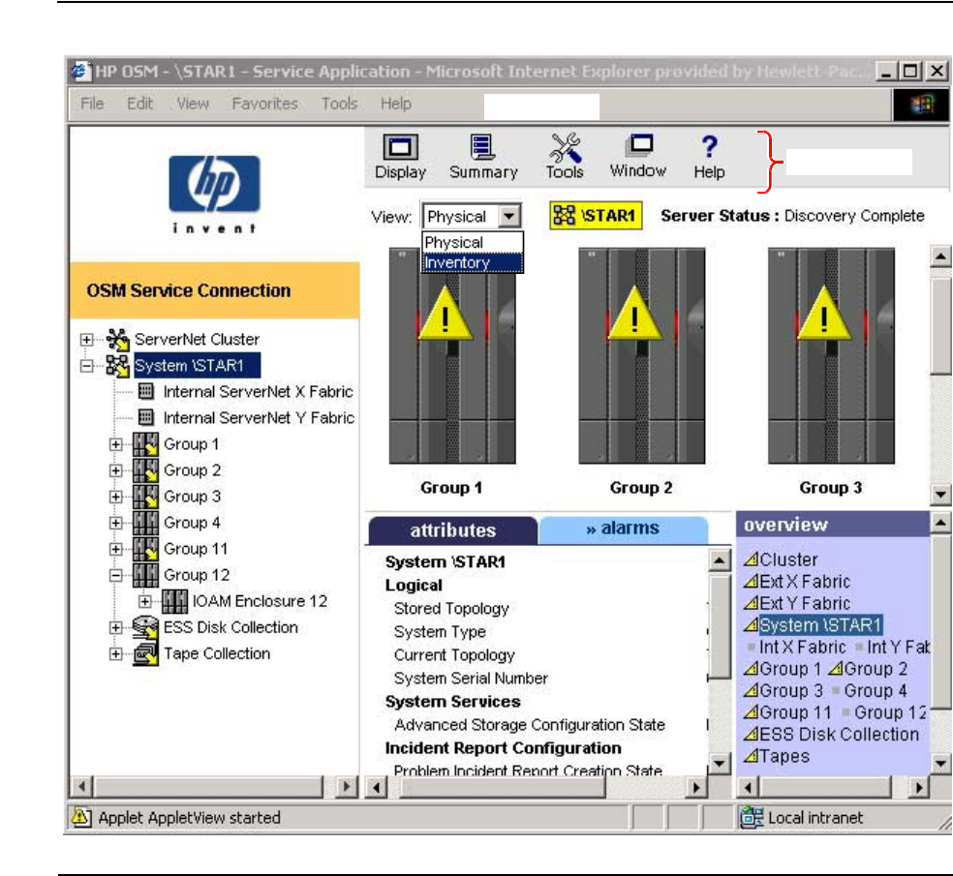Screen dimensions: 953x876
Task: Click the \STAR1 system button
Action: [x=596, y=216]
